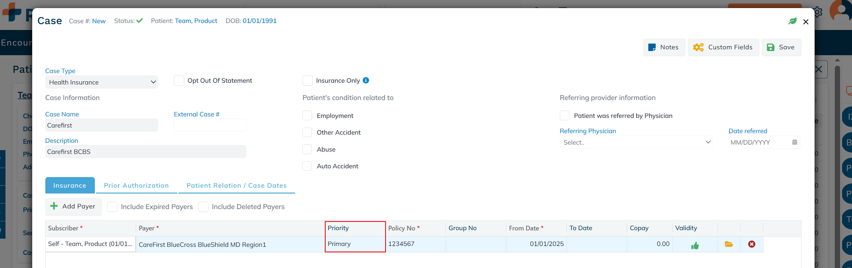This screenshot has width=852, height=268.
Task: Delete payer with red X icon
Action: 751,244
